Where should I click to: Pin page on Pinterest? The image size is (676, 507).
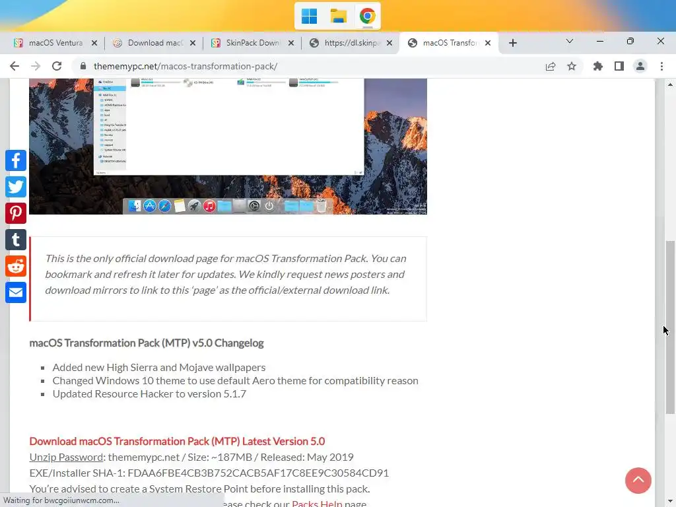click(16, 213)
